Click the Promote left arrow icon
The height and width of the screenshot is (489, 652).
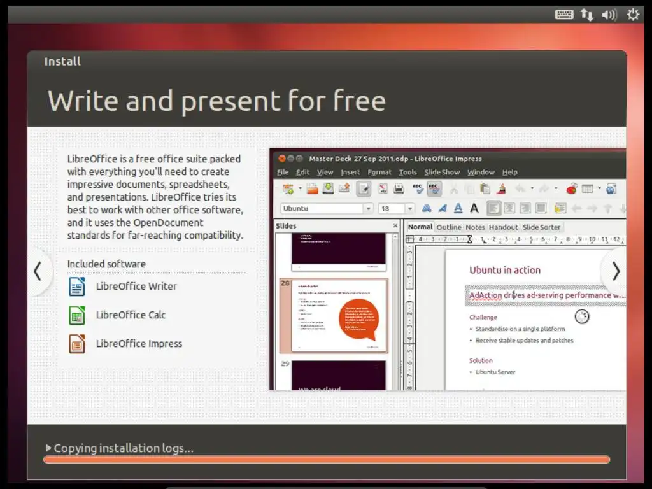[x=576, y=208]
